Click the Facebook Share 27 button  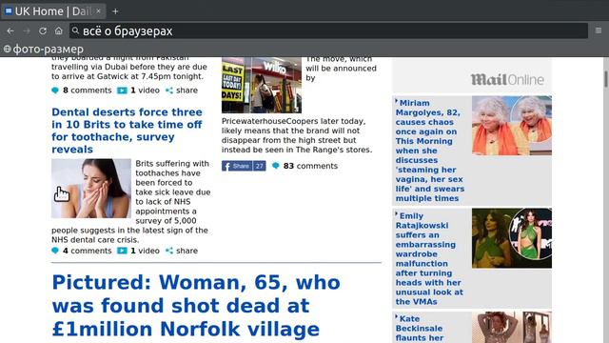244,166
